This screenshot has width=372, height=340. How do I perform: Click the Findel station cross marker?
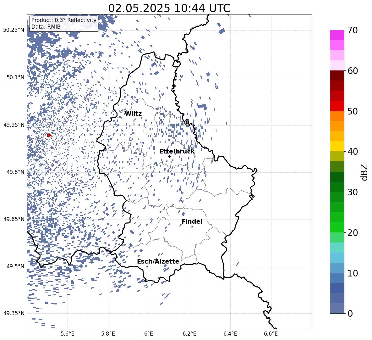pos(192,227)
